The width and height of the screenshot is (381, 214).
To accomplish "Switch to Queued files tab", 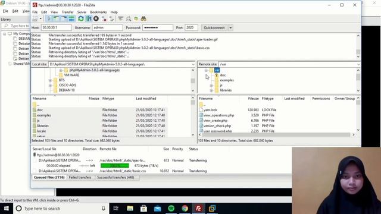I will (x=49, y=177).
